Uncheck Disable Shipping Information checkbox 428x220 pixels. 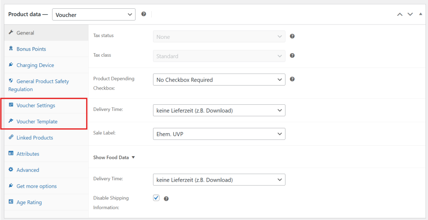[x=157, y=198]
